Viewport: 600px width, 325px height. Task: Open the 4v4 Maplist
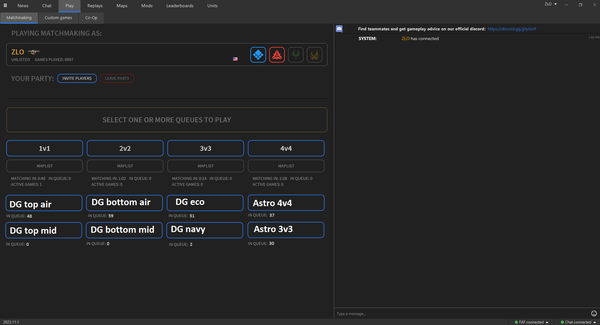(x=286, y=166)
